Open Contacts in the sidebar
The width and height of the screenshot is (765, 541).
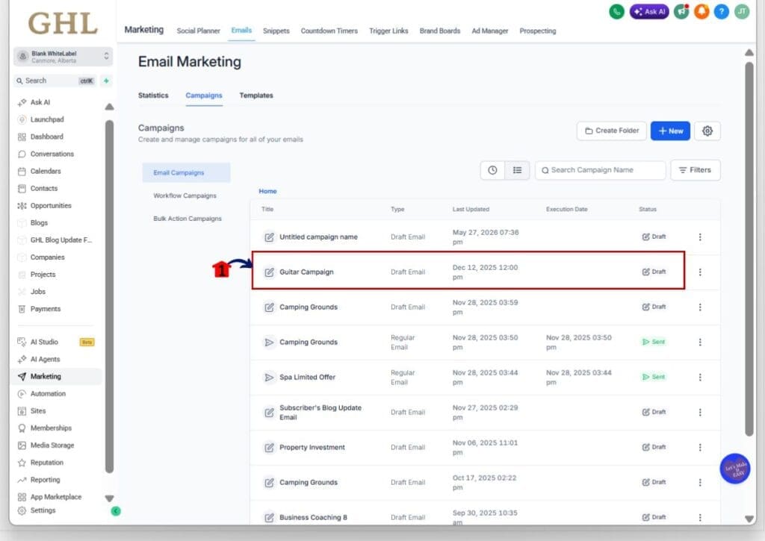(x=44, y=189)
